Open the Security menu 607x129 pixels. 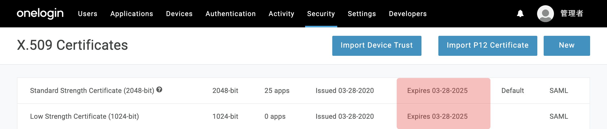click(321, 14)
